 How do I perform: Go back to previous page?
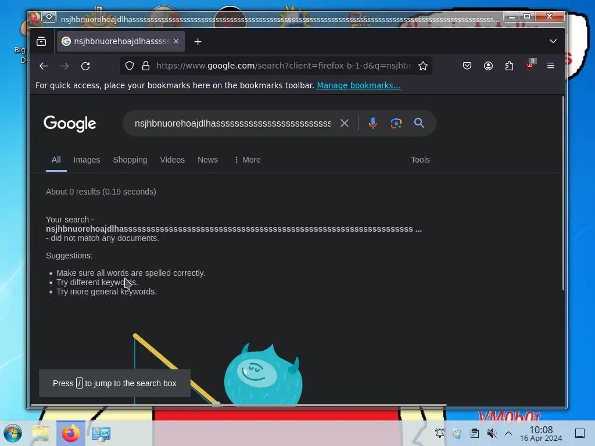pos(43,66)
